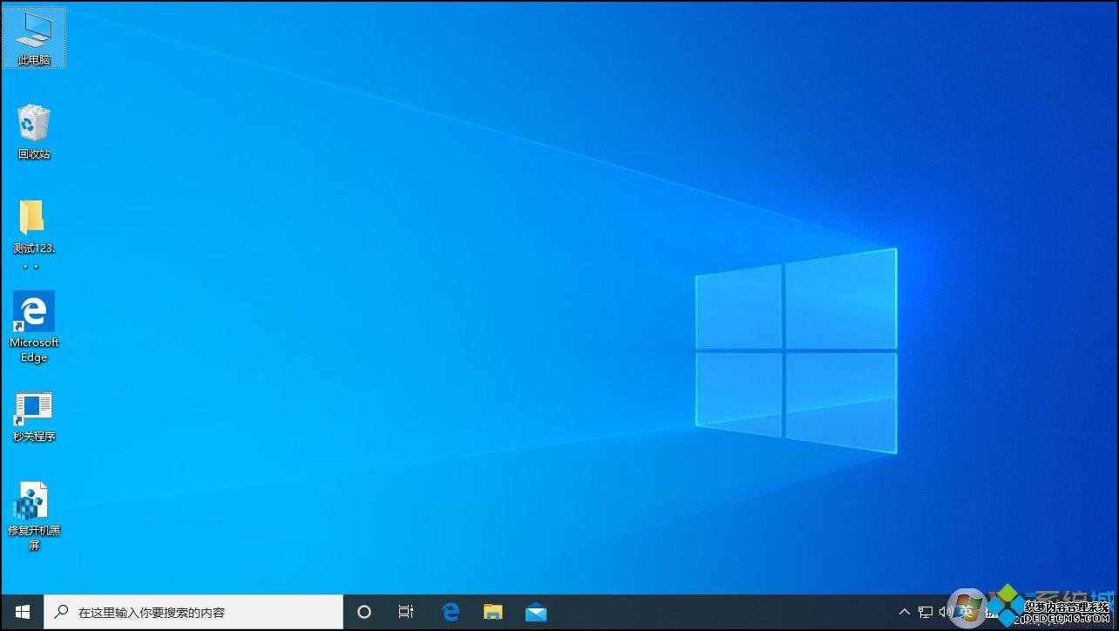Open the network status tray icon
The width and height of the screenshot is (1119, 631).
pos(926,613)
